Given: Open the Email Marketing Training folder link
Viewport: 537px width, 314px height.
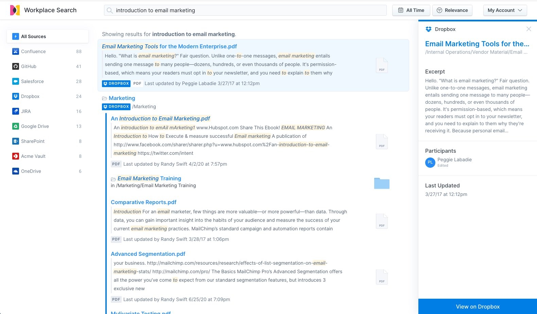Looking at the screenshot, I should click(x=149, y=178).
